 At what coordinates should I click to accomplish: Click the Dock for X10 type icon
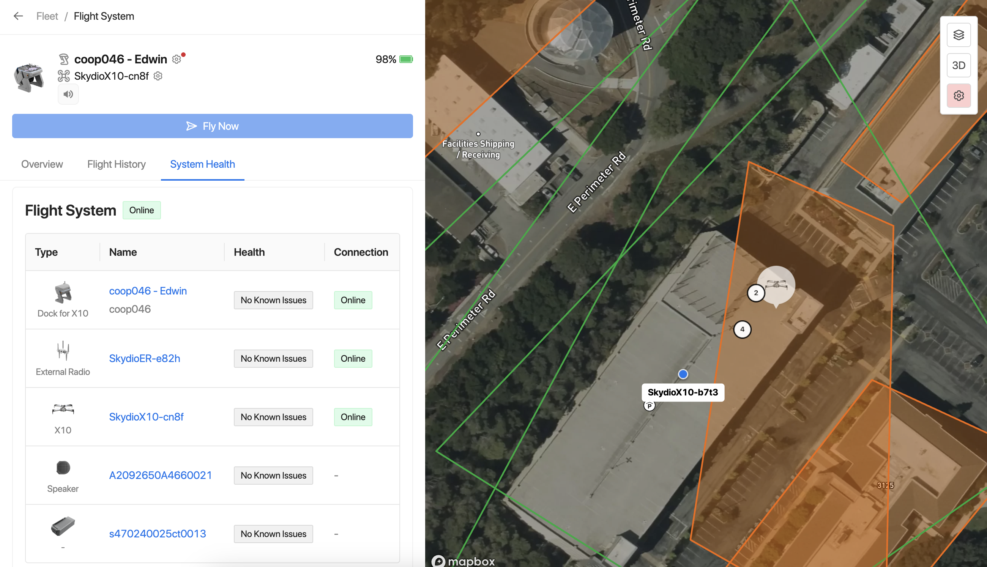click(x=63, y=293)
